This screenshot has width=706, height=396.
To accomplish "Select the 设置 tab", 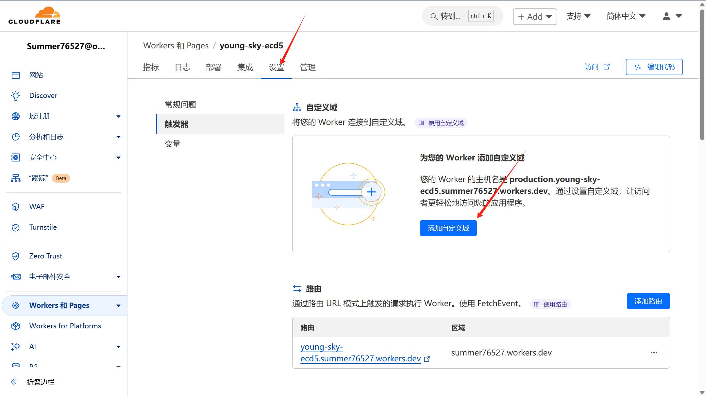I will coord(277,67).
